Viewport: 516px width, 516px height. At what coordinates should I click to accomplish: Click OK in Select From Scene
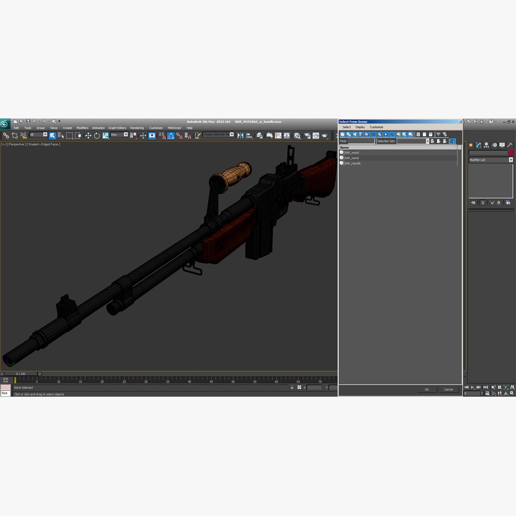click(x=427, y=389)
